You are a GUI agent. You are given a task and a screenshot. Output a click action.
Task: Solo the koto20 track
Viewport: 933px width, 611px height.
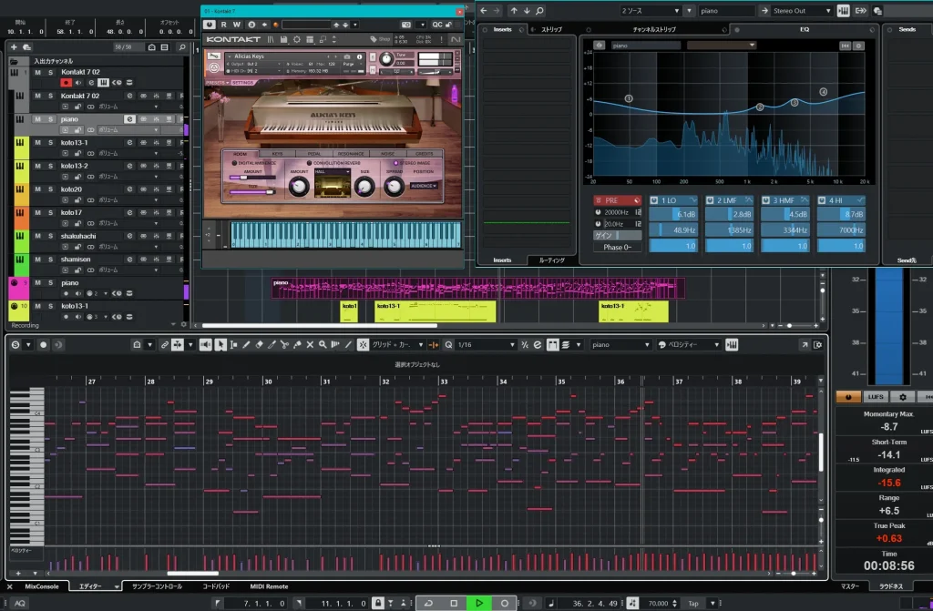50,189
